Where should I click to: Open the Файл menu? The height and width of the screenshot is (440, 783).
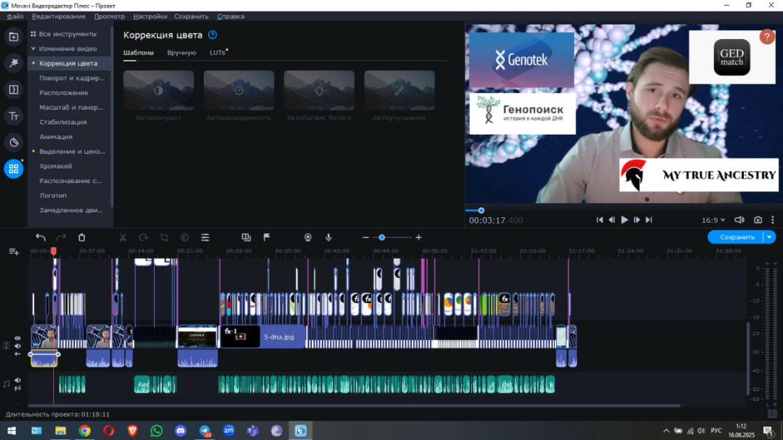[15, 17]
